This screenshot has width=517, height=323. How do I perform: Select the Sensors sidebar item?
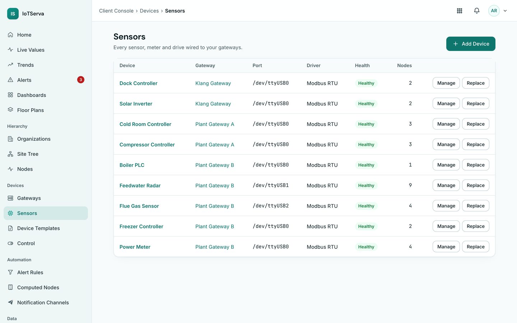[x=46, y=213]
